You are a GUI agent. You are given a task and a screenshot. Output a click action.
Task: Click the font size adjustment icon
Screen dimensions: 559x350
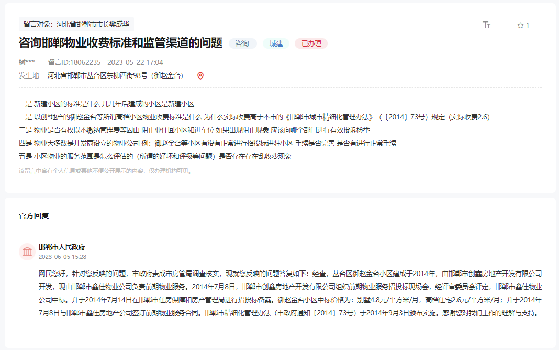(486, 25)
